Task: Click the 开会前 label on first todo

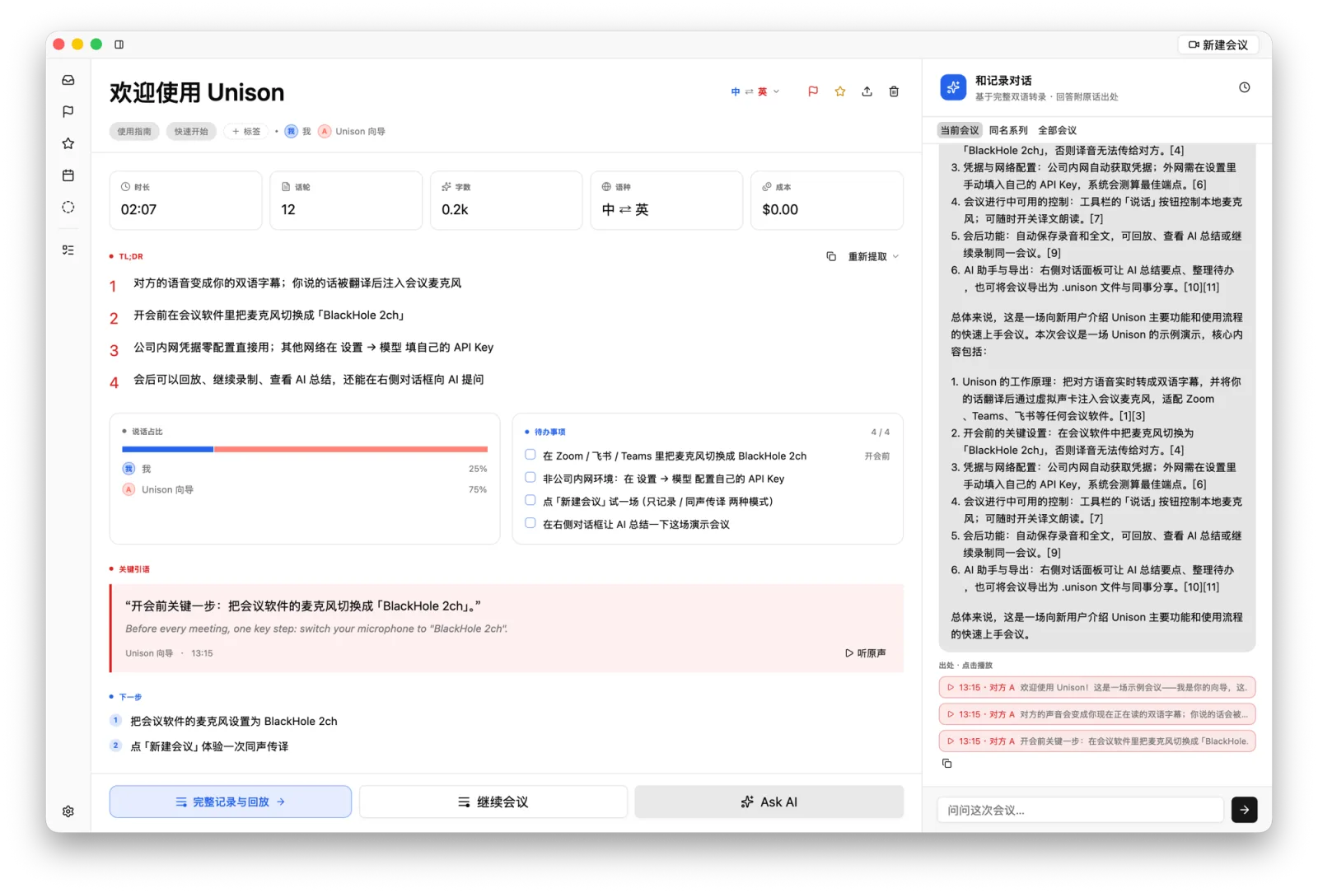Action: point(876,456)
